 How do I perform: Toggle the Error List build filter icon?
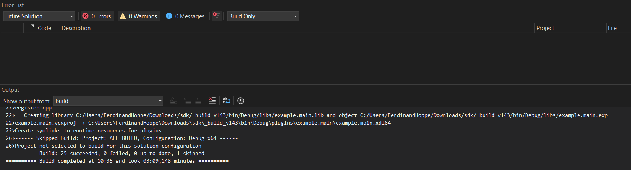click(x=217, y=16)
